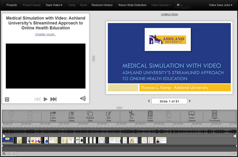
Task: Click the 00:30:00 mark on the time ruler
Action: 121,124
